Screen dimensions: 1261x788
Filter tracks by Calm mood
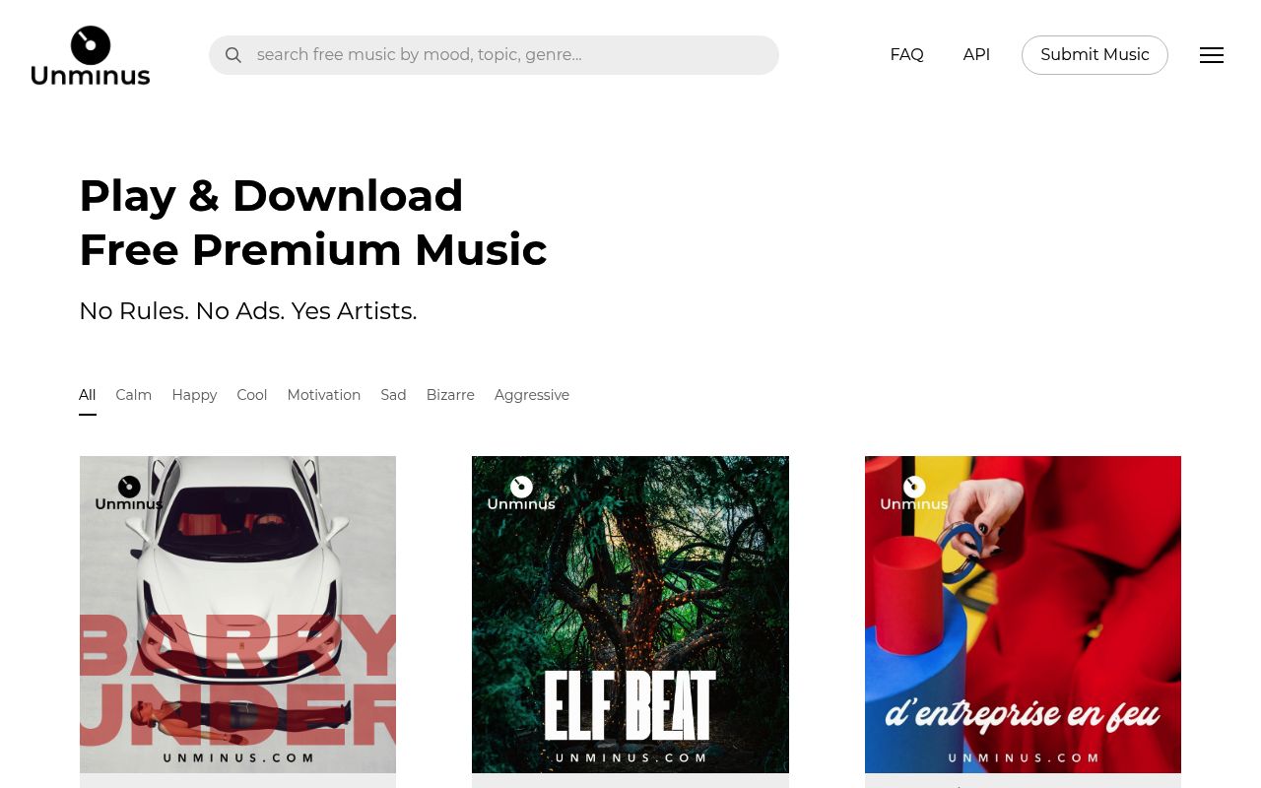pyautogui.click(x=133, y=395)
